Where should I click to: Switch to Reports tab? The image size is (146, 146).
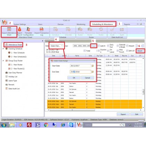click(x=127, y=24)
